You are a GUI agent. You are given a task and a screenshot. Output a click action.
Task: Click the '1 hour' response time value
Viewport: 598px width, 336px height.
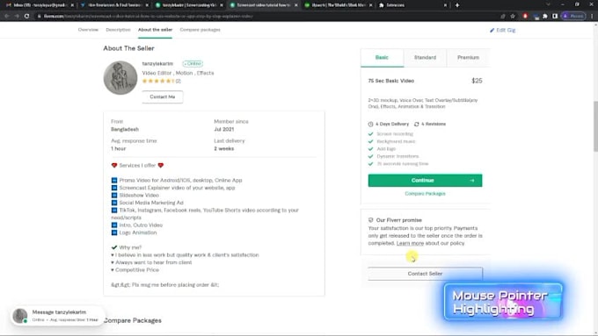(118, 149)
